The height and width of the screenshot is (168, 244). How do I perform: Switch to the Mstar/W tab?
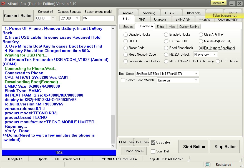[x=205, y=20]
